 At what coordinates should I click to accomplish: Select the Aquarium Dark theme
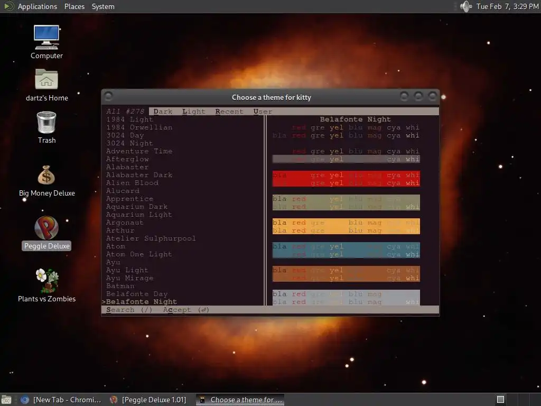[x=137, y=207]
